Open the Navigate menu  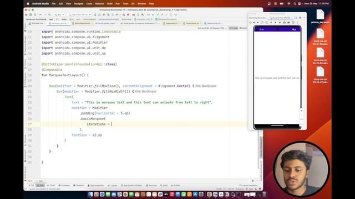click(x=79, y=4)
